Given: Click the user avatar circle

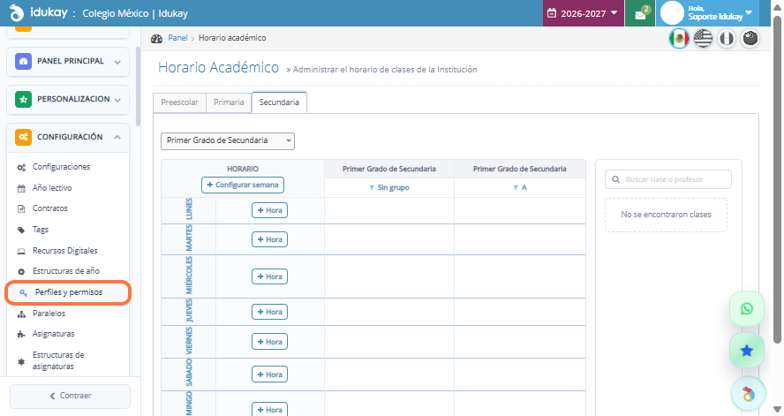Looking at the screenshot, I should 672,13.
